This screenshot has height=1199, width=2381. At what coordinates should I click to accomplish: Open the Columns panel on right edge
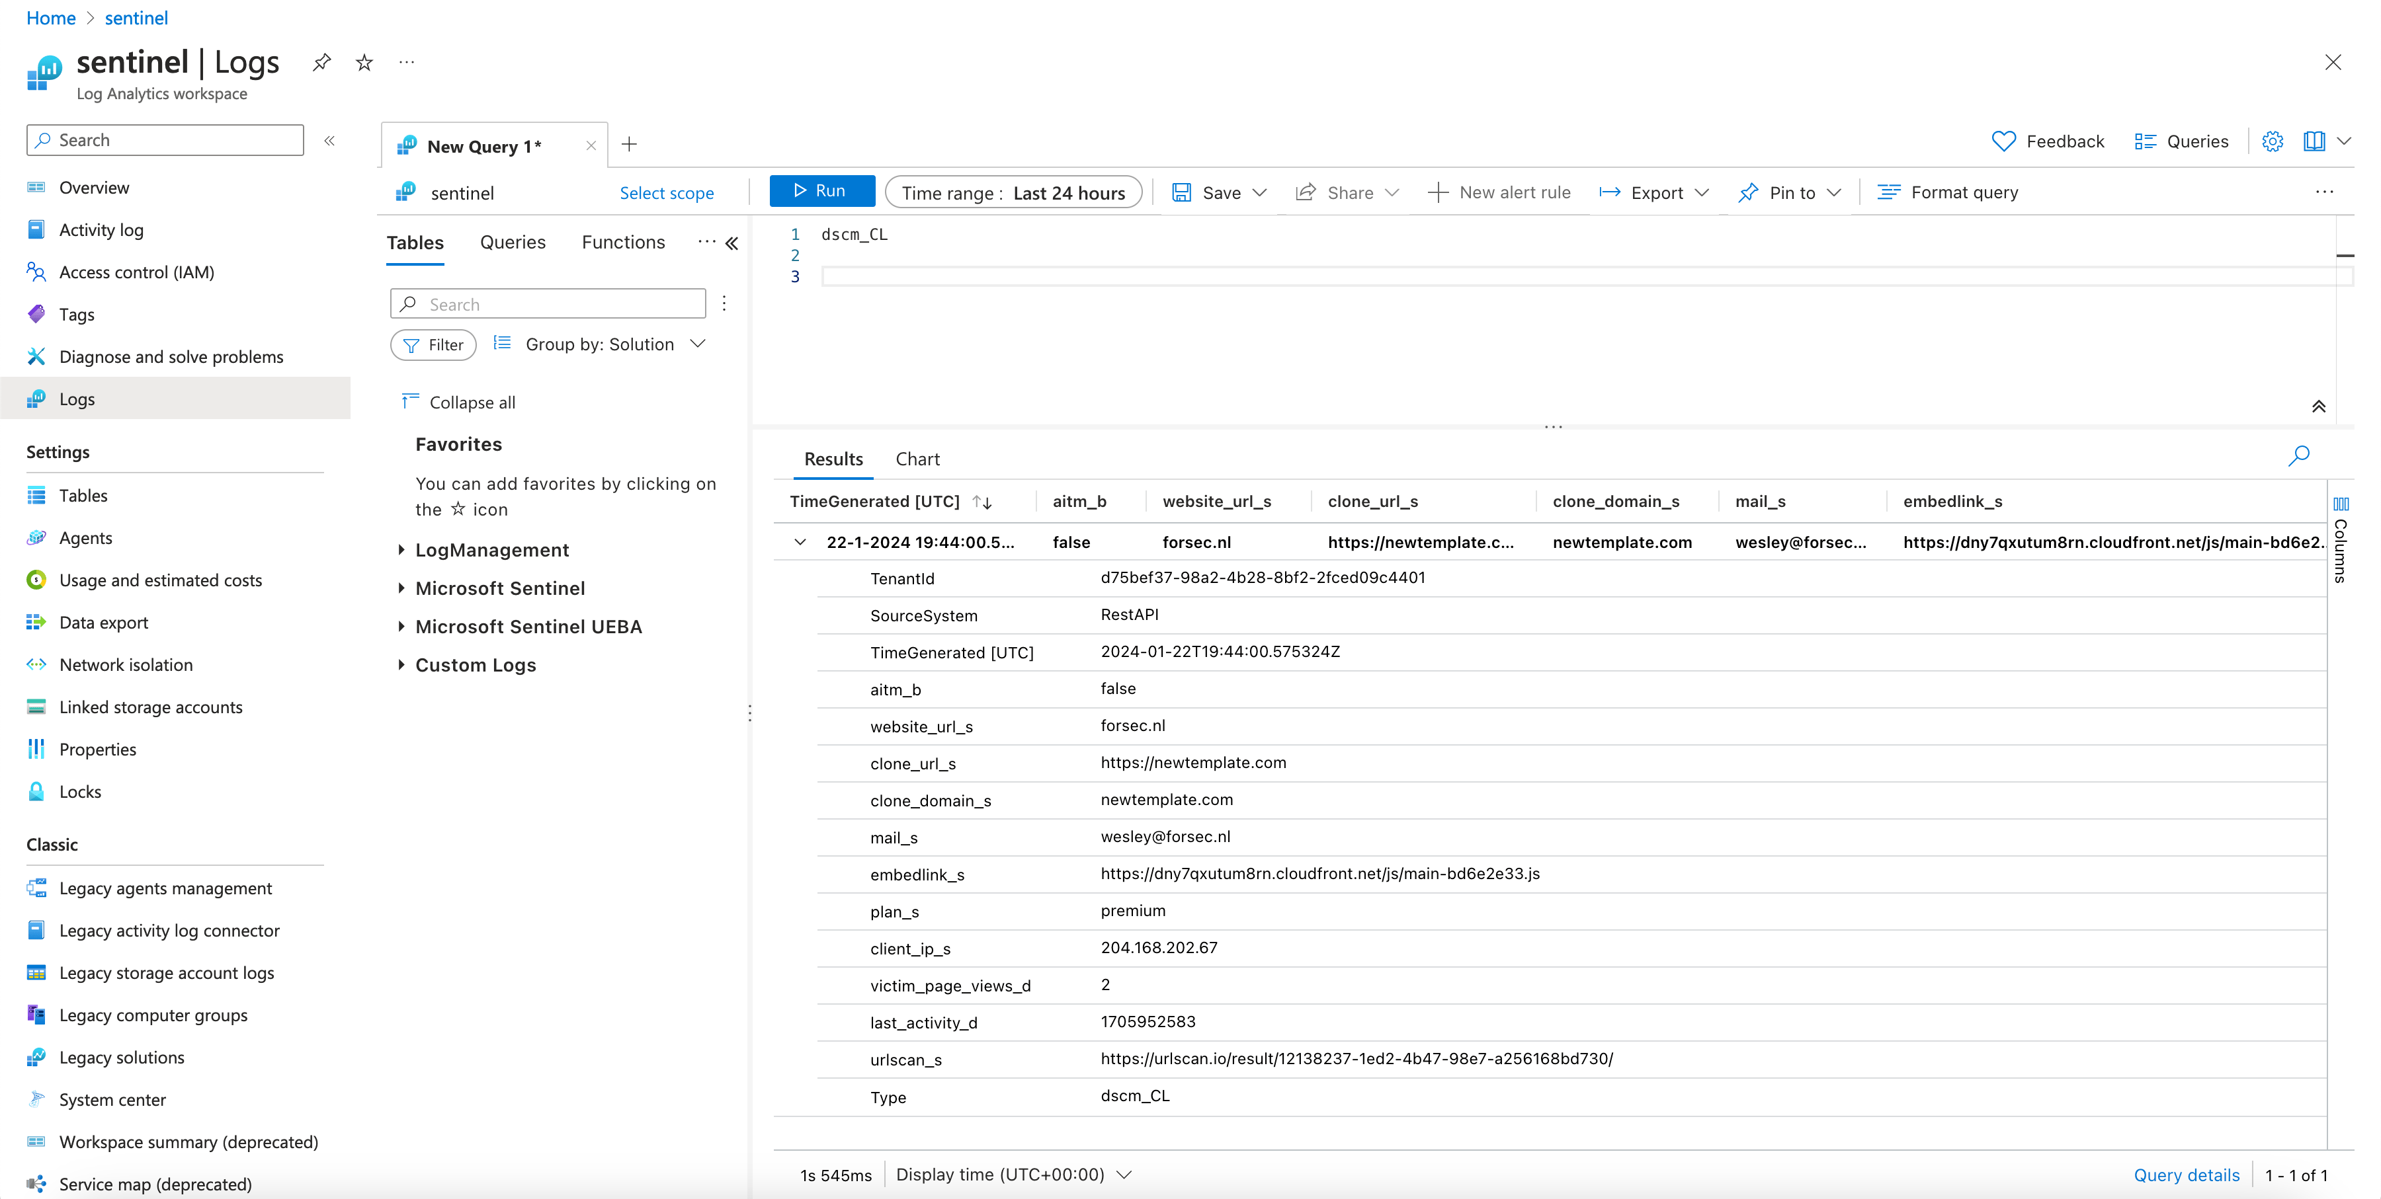point(2341,539)
